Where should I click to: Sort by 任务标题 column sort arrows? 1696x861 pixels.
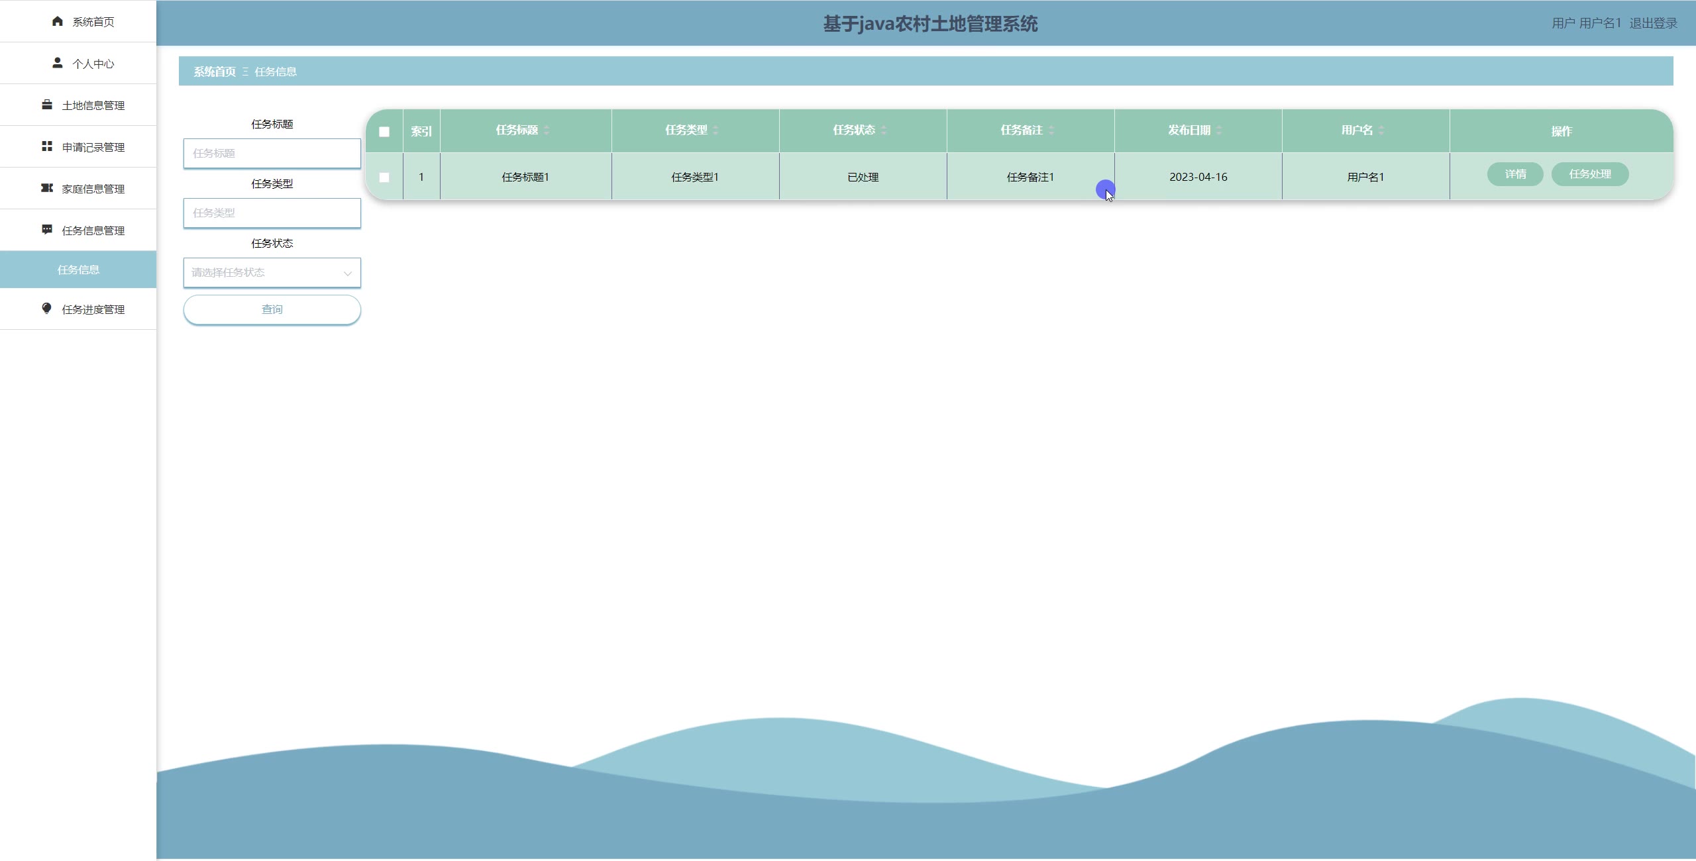click(547, 130)
